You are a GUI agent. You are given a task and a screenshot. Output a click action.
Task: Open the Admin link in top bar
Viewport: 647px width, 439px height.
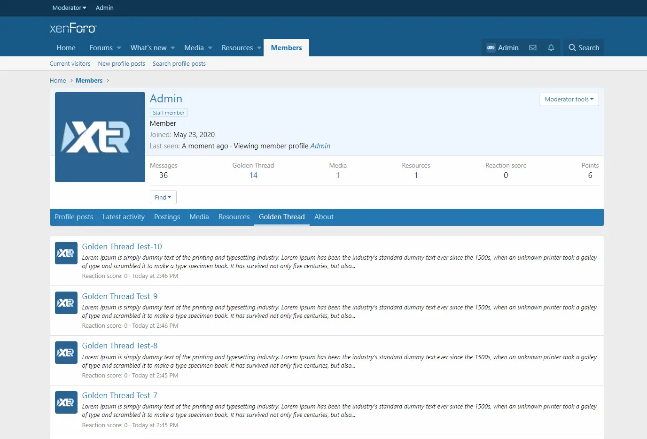pos(104,8)
